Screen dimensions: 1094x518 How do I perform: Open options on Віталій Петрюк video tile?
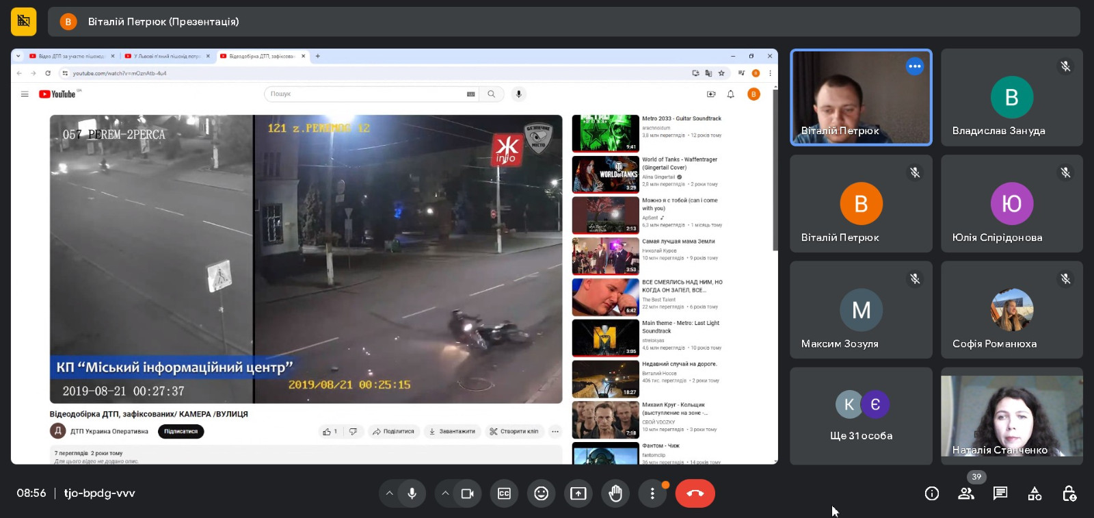914,66
